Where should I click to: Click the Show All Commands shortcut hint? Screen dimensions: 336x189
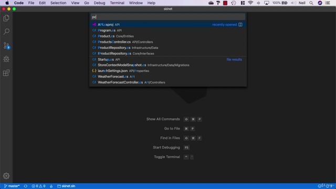click(174, 119)
